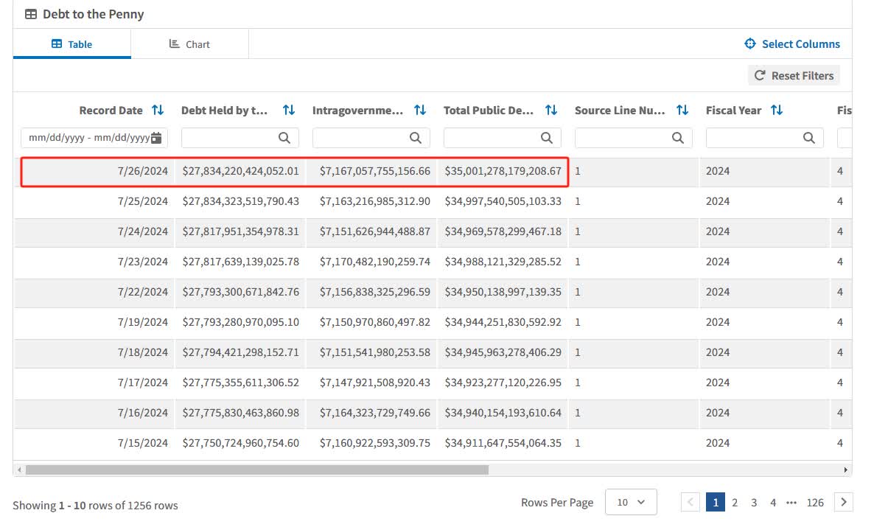The width and height of the screenshot is (874, 527).
Task: Click sort icon for Debt Held column
Action: (289, 110)
